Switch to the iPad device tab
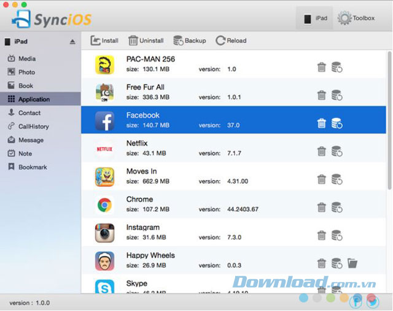Screen dimensions: 393x311 click(x=315, y=18)
